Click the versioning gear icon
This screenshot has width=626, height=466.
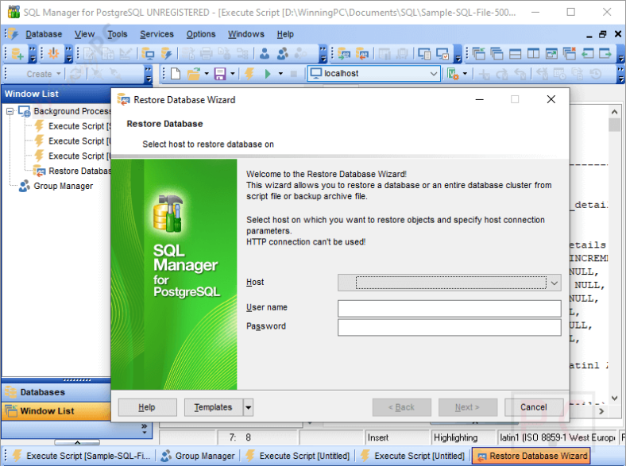coord(453,74)
